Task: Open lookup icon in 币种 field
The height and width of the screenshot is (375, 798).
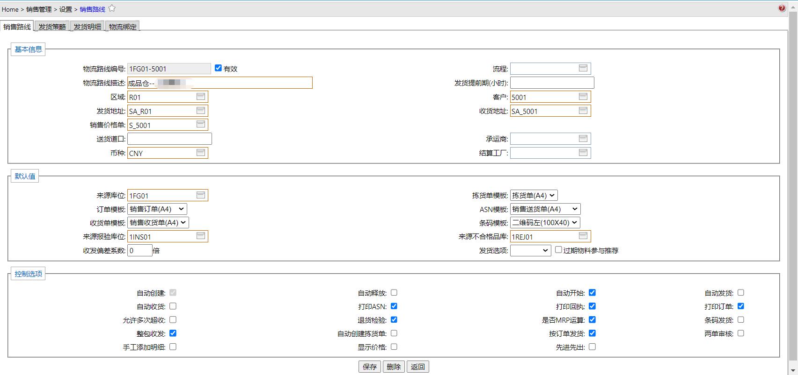Action: [x=201, y=153]
